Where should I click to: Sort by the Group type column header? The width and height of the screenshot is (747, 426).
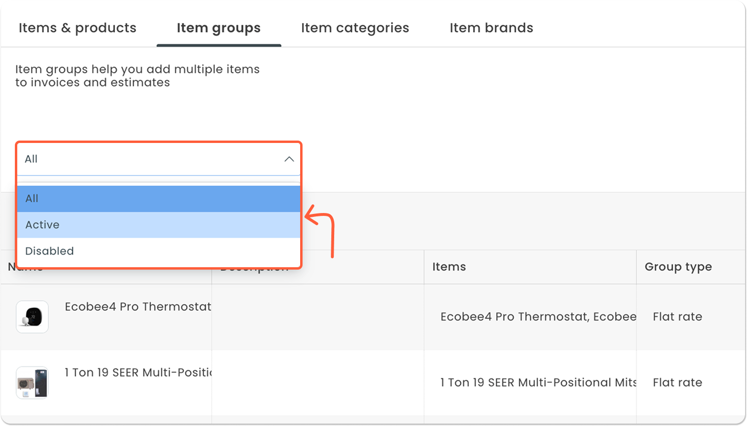678,267
